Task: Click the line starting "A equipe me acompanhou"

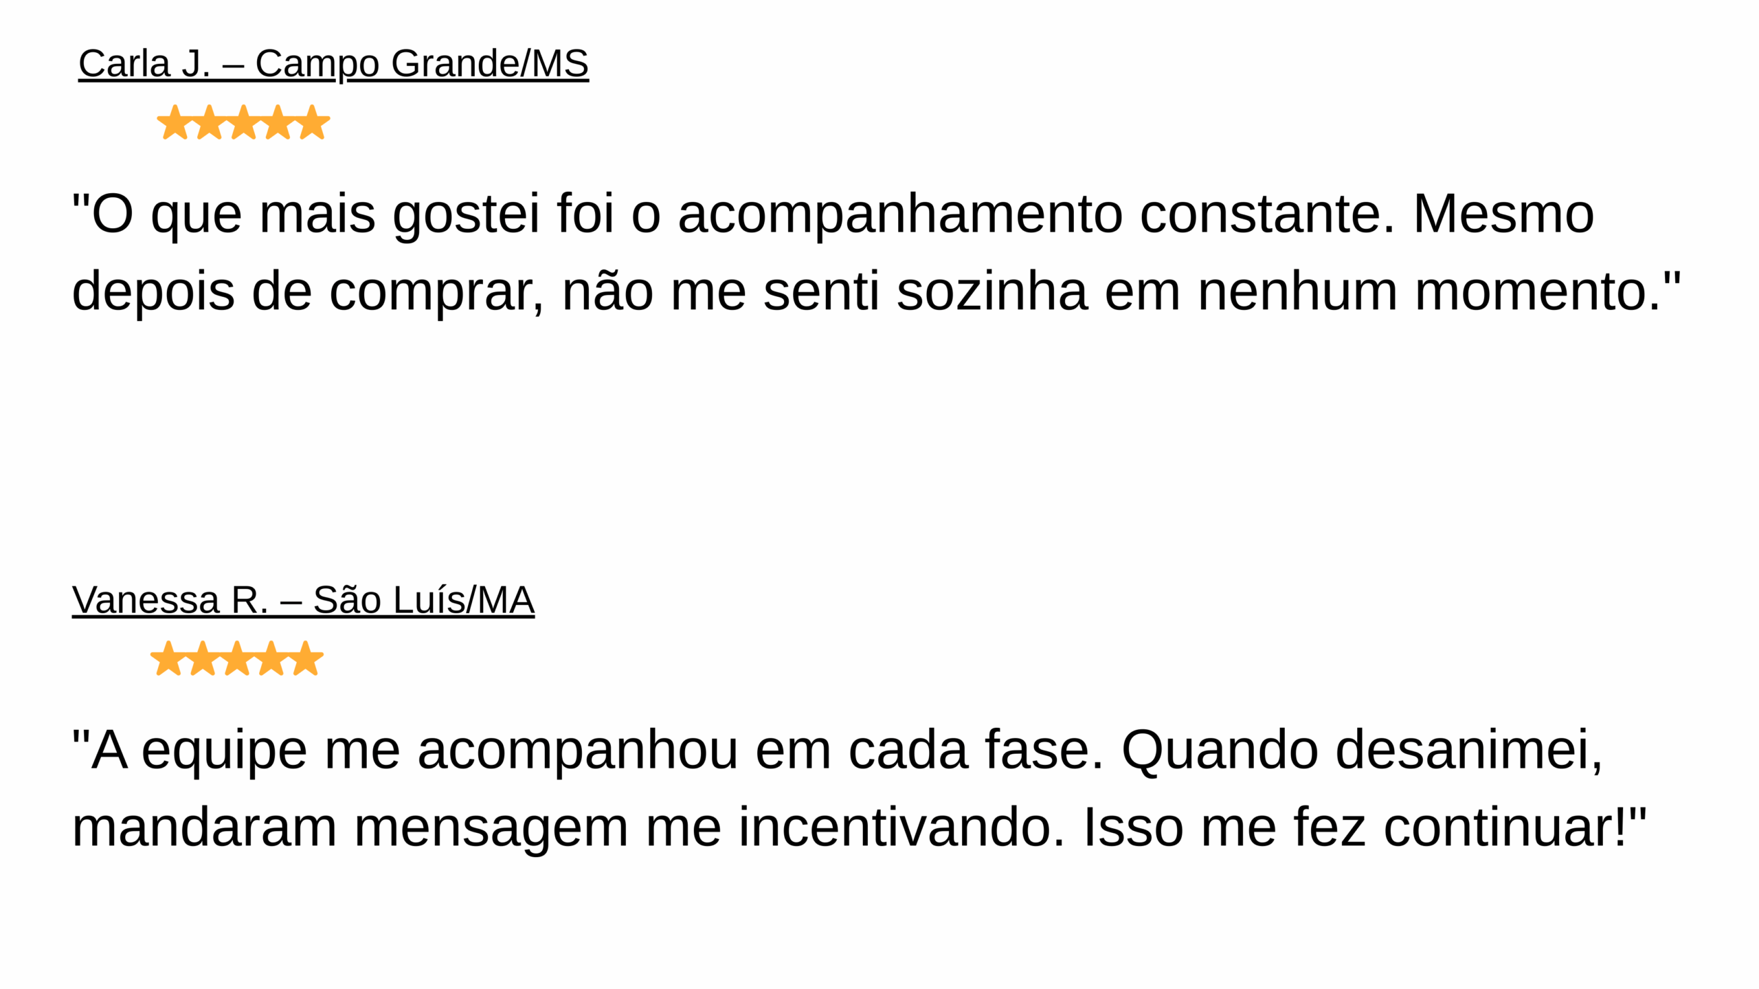Action: 838,751
